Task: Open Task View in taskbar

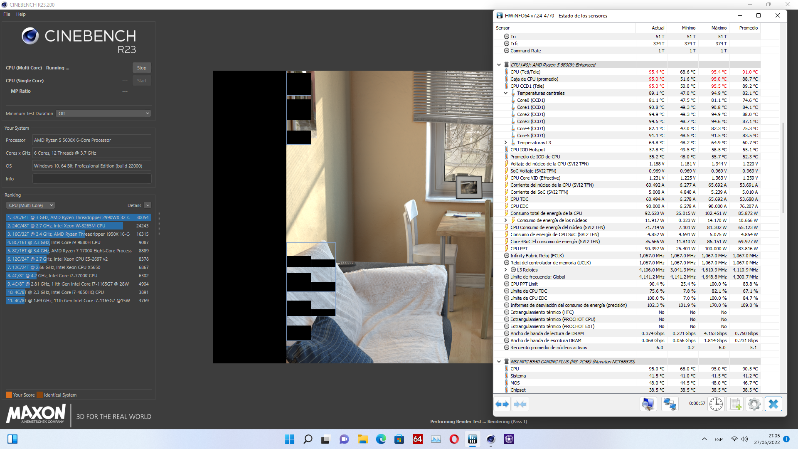Action: coord(326,439)
